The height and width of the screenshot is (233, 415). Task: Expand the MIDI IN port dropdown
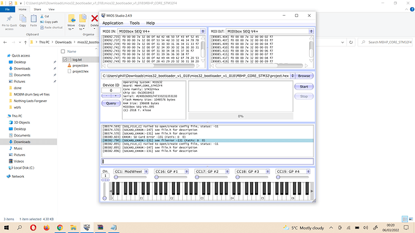click(203, 31)
